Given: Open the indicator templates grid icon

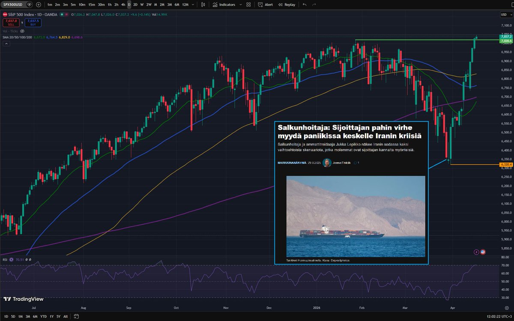Looking at the screenshot, I should click(x=248, y=5).
